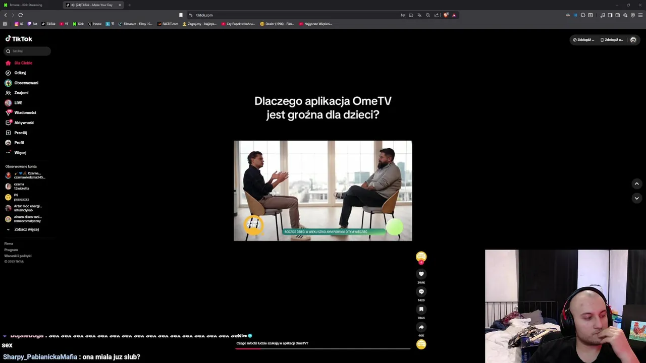Open the Program footer link
646x363 pixels.
[11, 250]
